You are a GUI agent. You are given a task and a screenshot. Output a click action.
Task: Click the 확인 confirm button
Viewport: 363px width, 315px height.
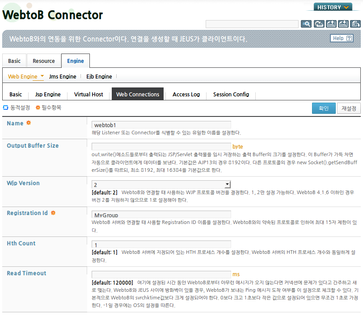point(324,108)
